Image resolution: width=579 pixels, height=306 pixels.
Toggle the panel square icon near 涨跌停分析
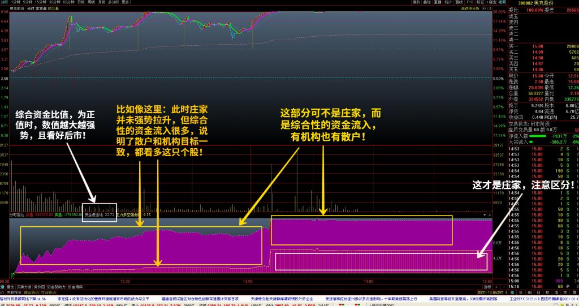[488, 8]
